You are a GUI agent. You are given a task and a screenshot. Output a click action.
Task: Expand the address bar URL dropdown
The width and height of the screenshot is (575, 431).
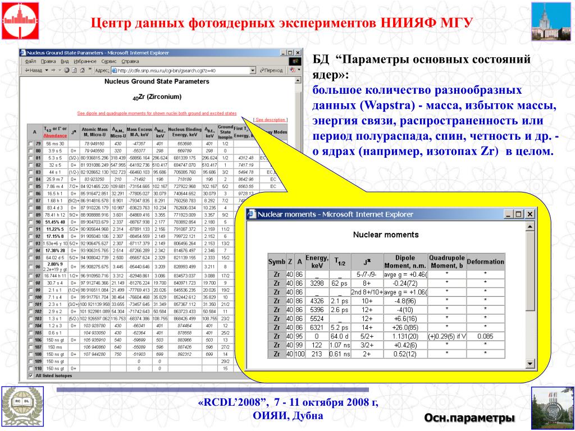253,70
